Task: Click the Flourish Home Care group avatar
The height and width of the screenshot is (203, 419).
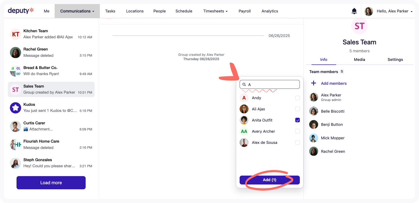Action: (15, 145)
